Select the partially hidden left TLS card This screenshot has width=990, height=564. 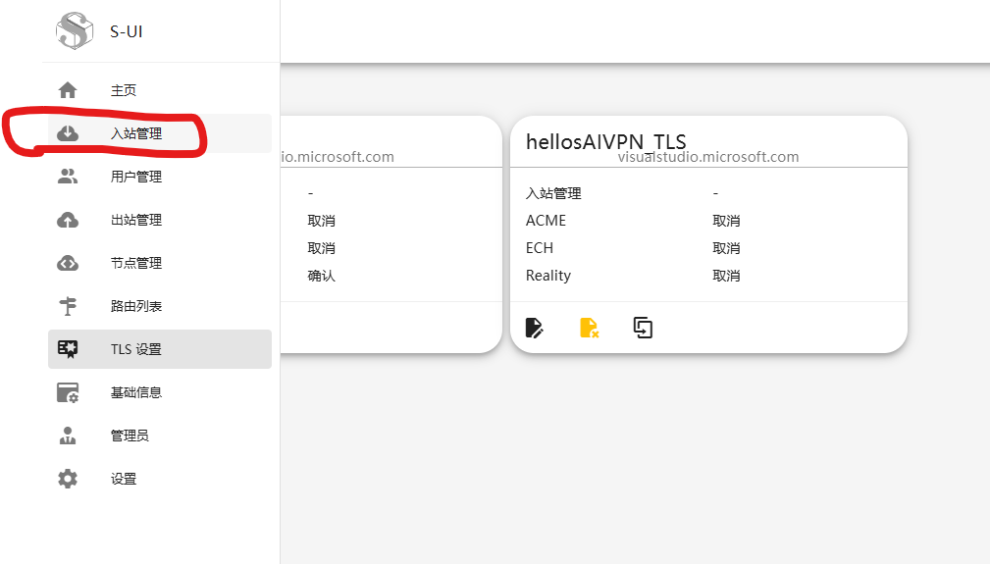pyautogui.click(x=391, y=235)
